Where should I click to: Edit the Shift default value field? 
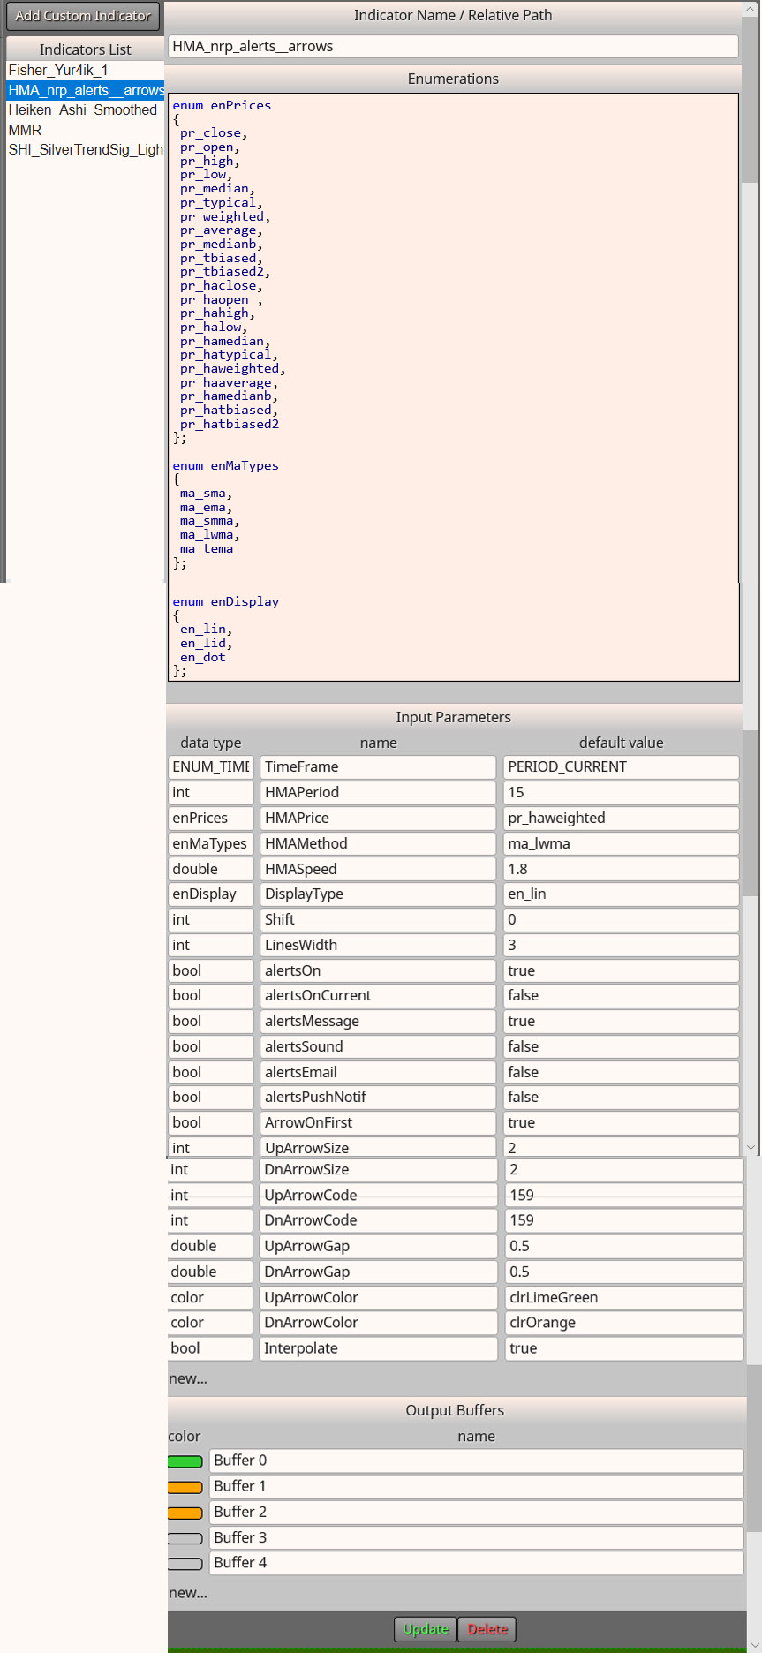tap(621, 919)
